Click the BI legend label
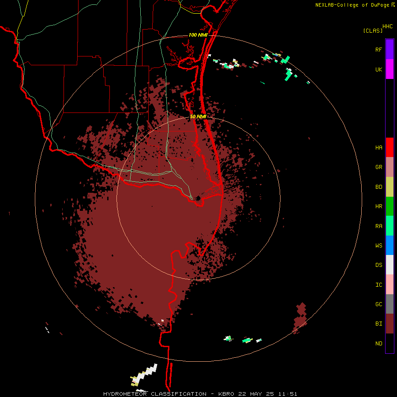 [378, 324]
